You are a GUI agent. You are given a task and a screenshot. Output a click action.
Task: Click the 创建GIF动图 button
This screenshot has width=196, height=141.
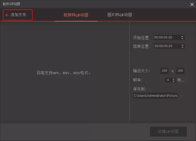168,132
